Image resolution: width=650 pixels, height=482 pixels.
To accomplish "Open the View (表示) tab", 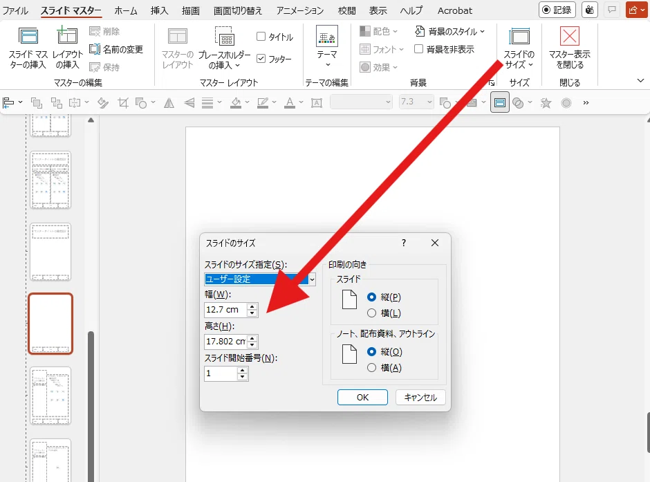I will tap(378, 10).
